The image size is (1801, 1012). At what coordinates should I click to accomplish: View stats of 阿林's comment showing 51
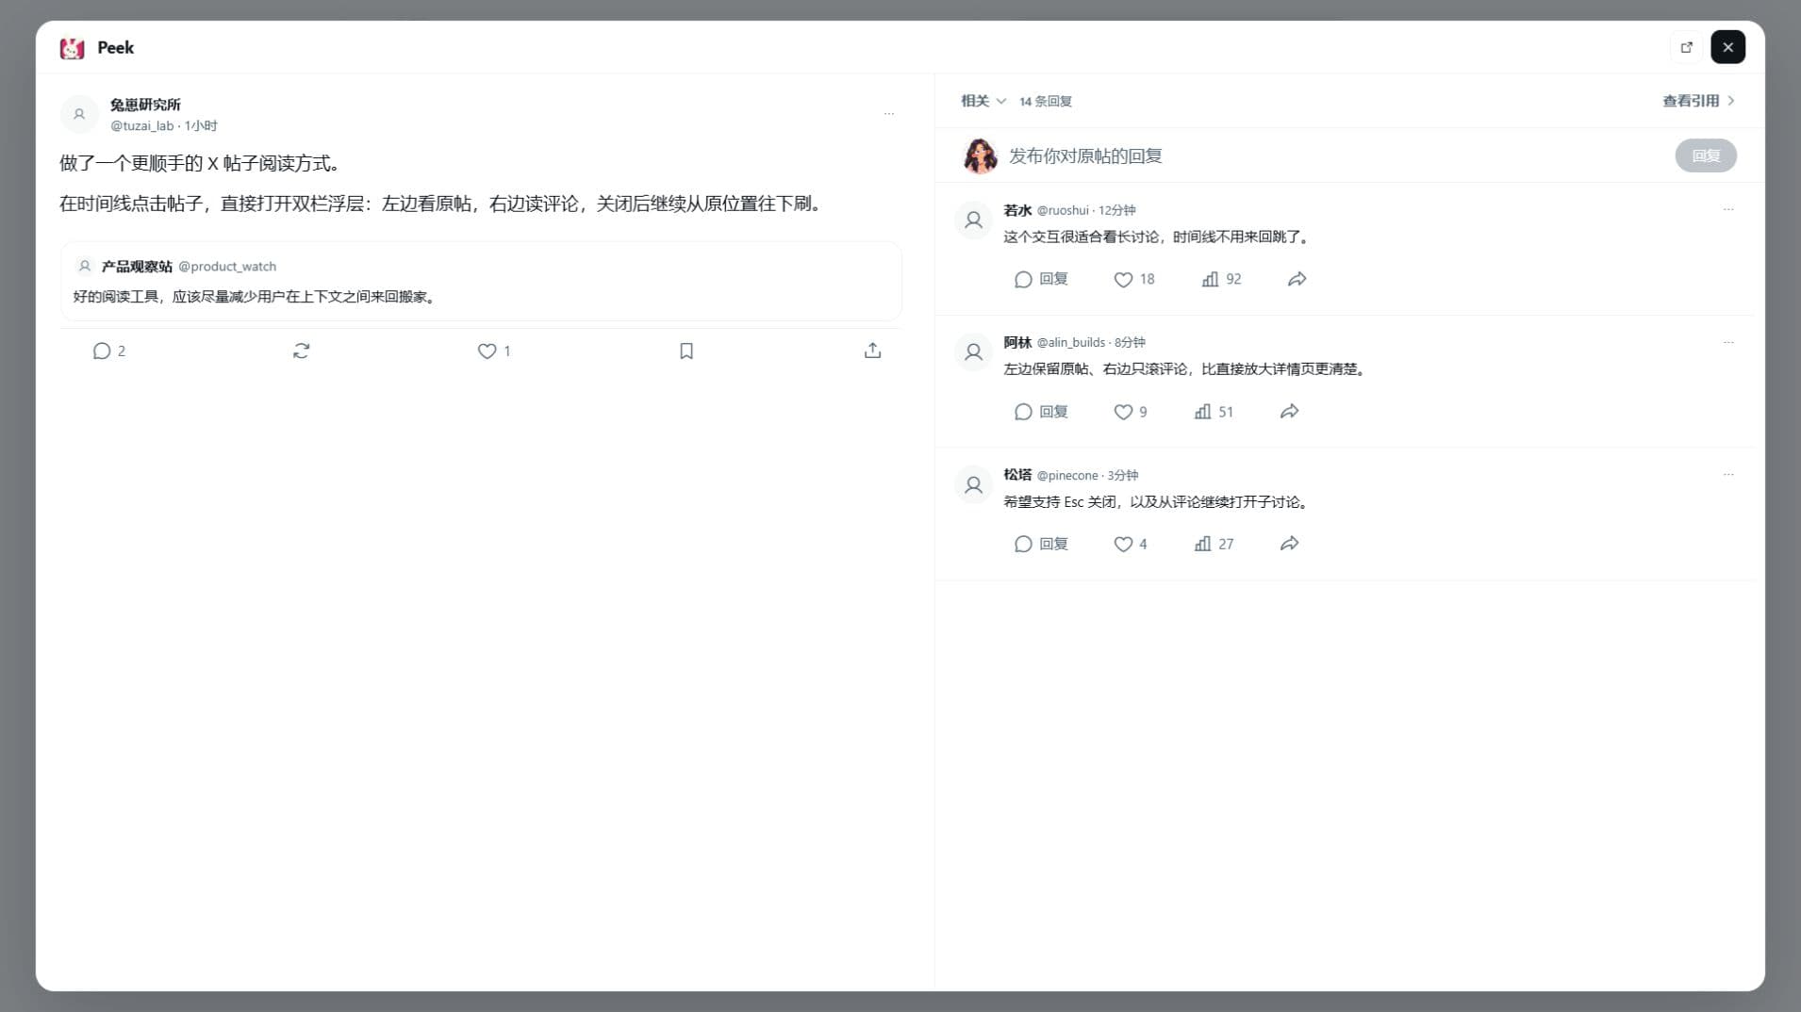click(1214, 412)
